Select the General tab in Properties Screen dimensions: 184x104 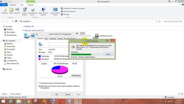[x=40, y=38]
